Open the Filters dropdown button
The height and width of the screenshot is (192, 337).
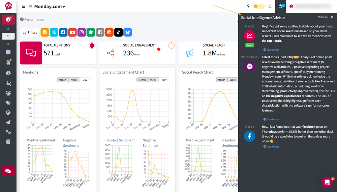tap(30, 32)
